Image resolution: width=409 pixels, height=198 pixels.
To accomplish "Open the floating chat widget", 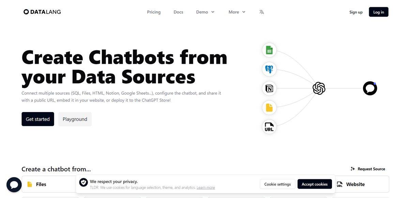I will (14, 185).
